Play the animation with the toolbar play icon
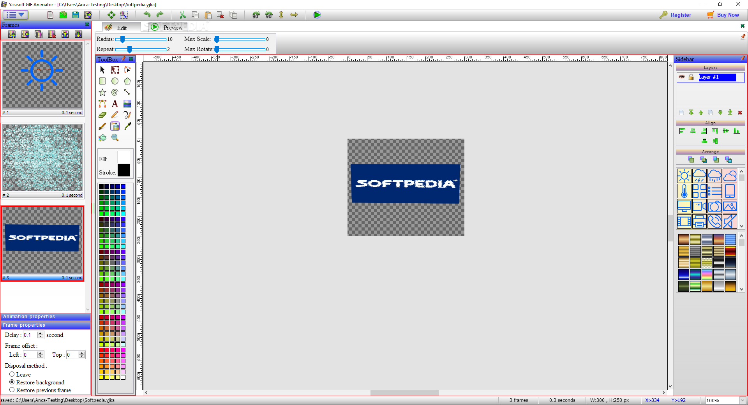 click(x=317, y=15)
